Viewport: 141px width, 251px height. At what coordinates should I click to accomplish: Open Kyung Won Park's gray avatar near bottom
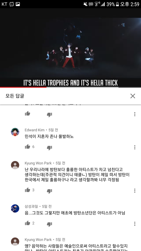15,242
